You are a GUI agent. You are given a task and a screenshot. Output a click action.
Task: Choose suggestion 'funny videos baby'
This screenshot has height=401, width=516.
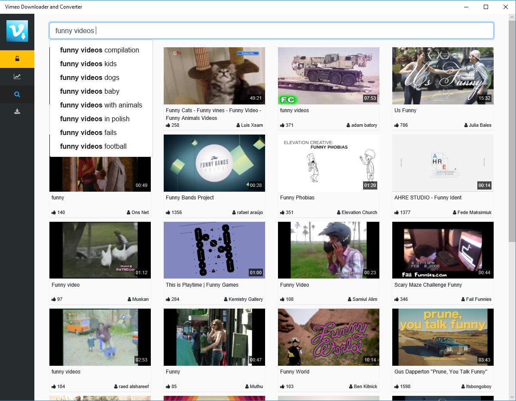tap(90, 91)
